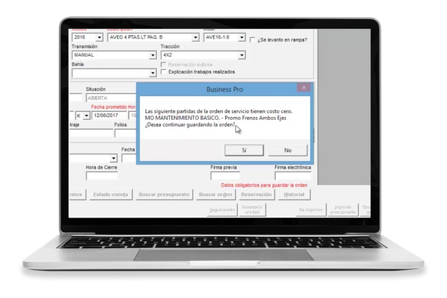Click the Firma previa field
This screenshot has height=298, width=447.
point(225,176)
